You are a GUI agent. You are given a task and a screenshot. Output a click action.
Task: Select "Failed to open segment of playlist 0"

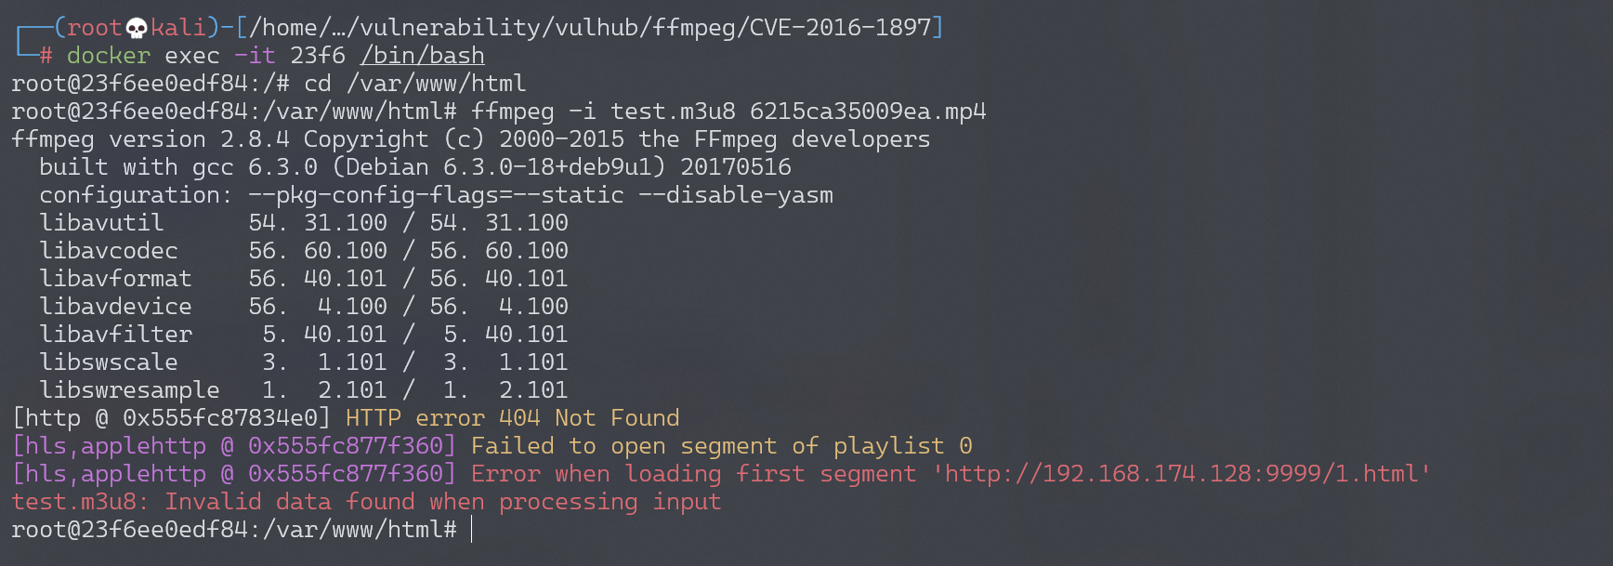coord(721,446)
